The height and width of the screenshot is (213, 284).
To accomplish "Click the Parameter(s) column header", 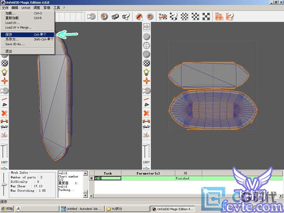I will [x=148, y=173].
